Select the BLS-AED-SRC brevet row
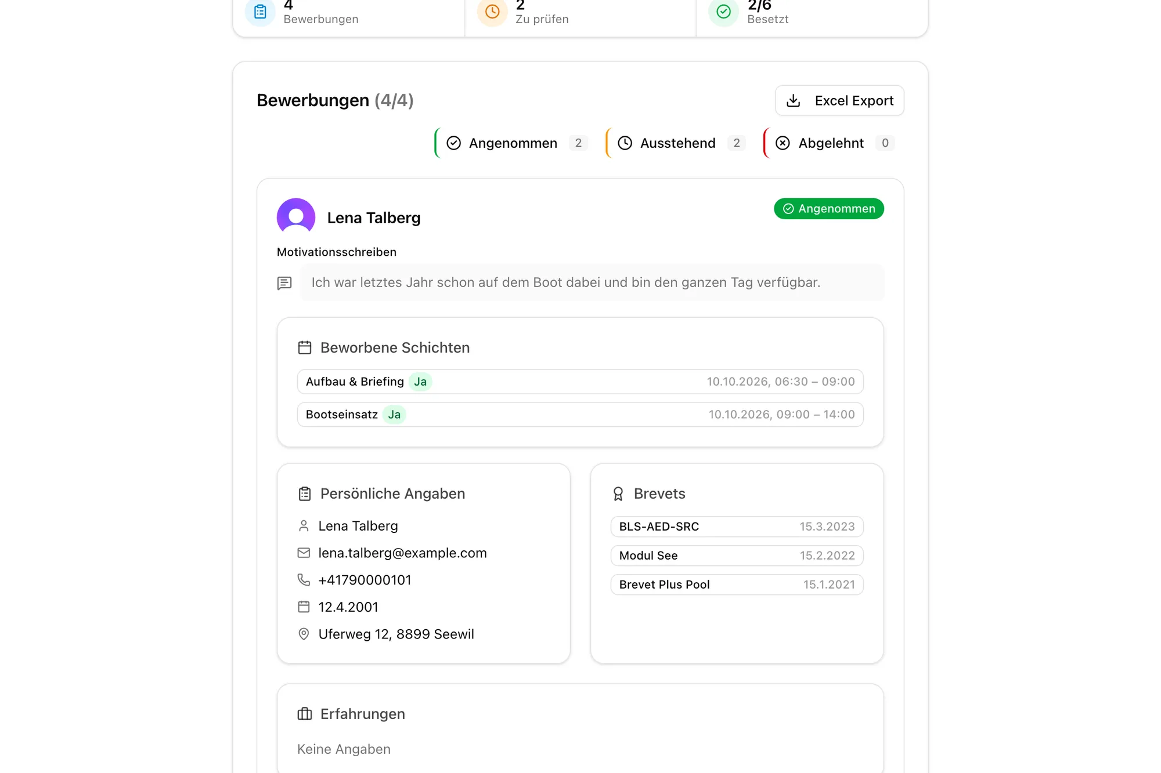The width and height of the screenshot is (1161, 773). [x=737, y=527]
